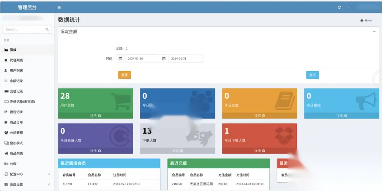Expand the 配置中心 submenu
Viewport: 382px width, 191px height.
pos(27,174)
